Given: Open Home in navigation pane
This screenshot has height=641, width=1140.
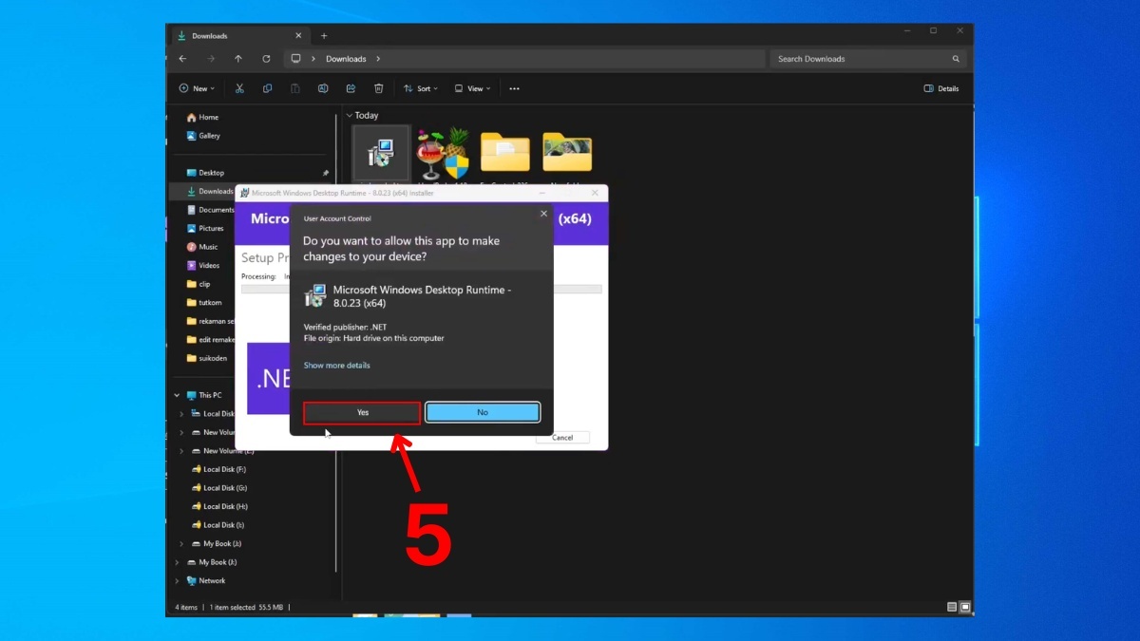Looking at the screenshot, I should (202, 118).
